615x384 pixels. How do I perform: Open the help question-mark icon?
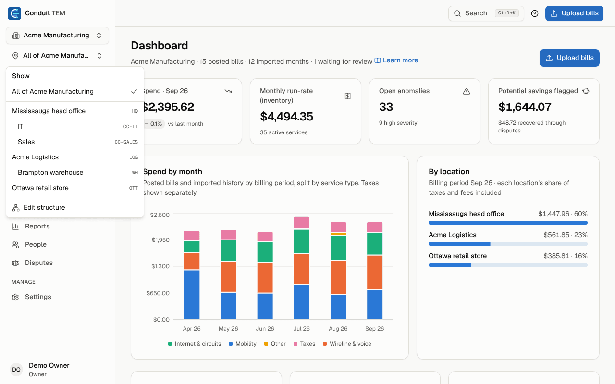coord(535,13)
